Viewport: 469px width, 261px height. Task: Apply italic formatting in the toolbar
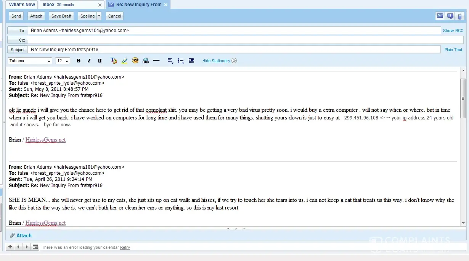[x=89, y=61]
